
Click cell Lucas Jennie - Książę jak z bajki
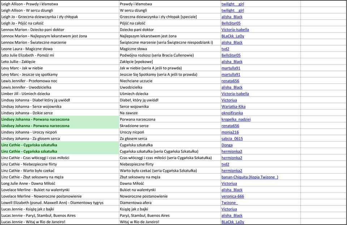click(60, 209)
